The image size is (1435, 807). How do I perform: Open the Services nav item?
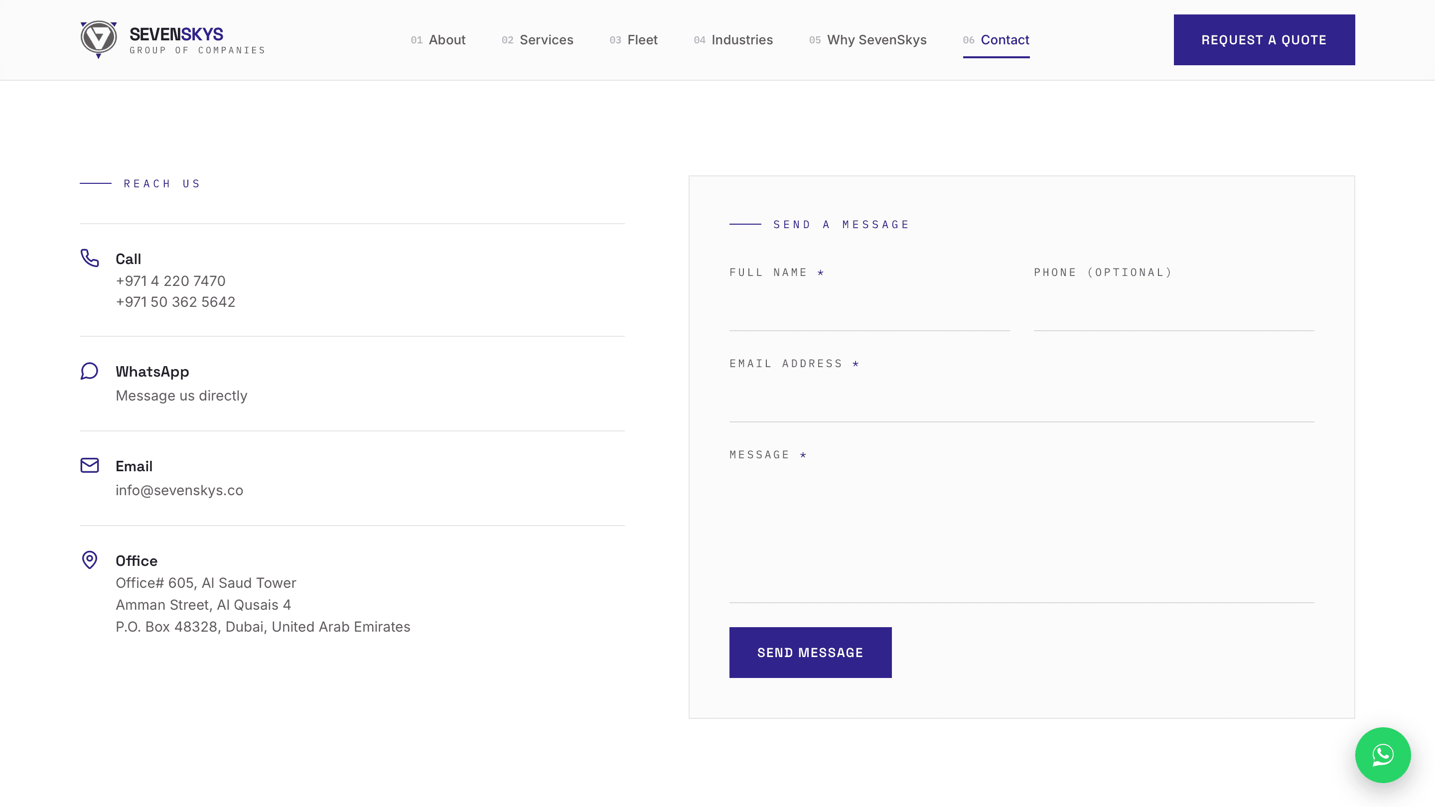537,40
